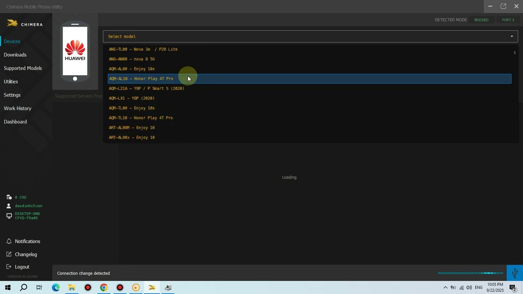Click the daodinhchien username

coord(29,206)
